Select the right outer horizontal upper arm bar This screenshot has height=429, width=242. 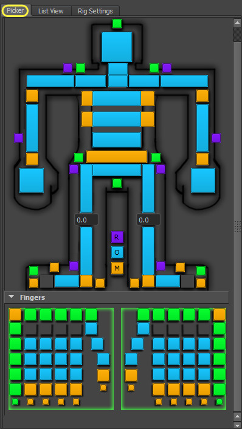(x=184, y=81)
